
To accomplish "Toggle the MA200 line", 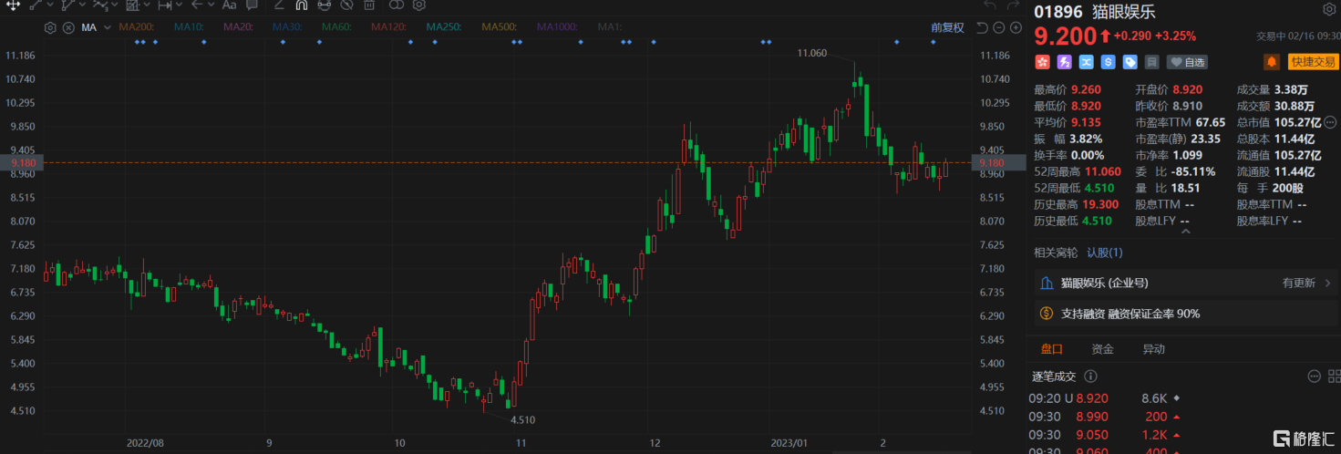I will tap(136, 27).
